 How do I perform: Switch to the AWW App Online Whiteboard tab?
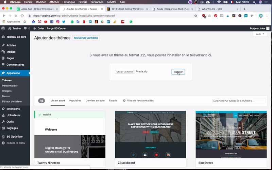tap(37, 9)
